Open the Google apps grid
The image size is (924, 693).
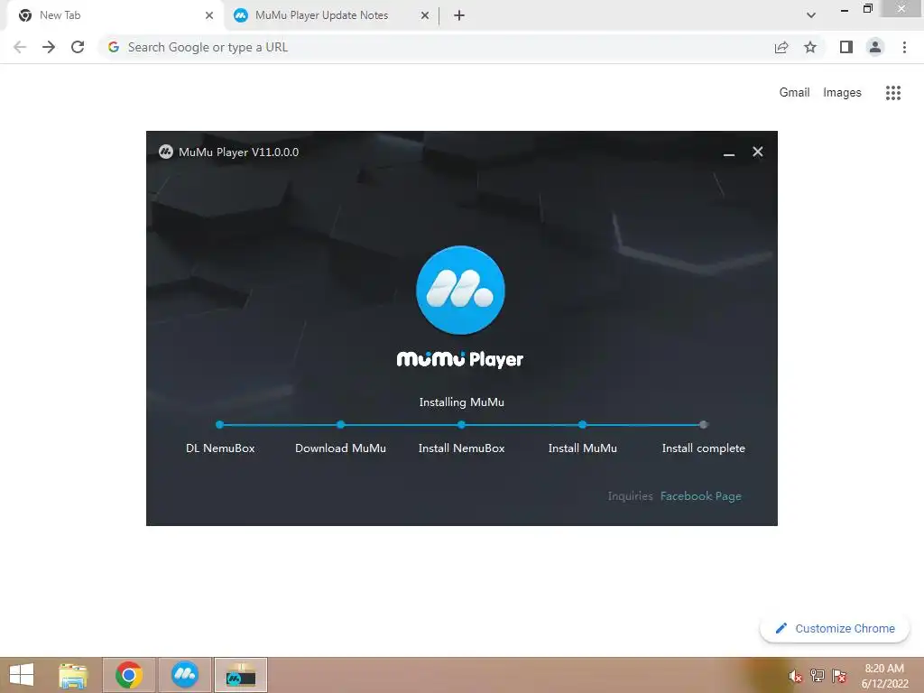[x=892, y=93]
